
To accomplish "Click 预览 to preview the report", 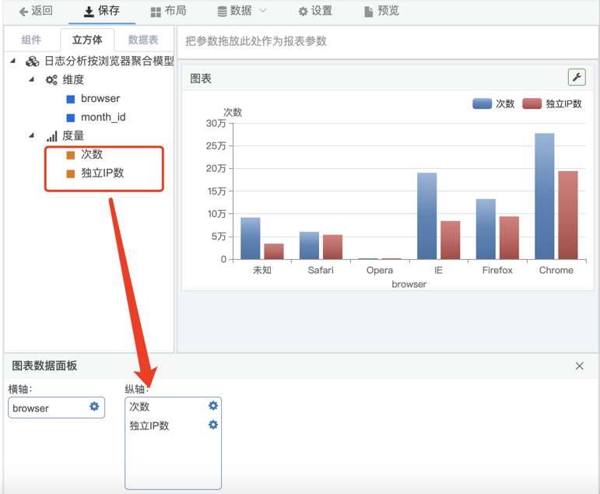I will 381,11.
